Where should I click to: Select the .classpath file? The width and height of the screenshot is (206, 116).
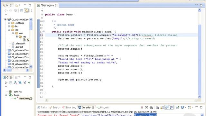[x=19, y=43]
